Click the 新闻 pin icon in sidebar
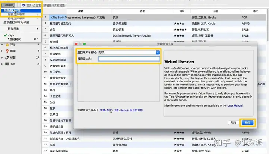The width and height of the screenshot is (269, 154). coord(7,51)
